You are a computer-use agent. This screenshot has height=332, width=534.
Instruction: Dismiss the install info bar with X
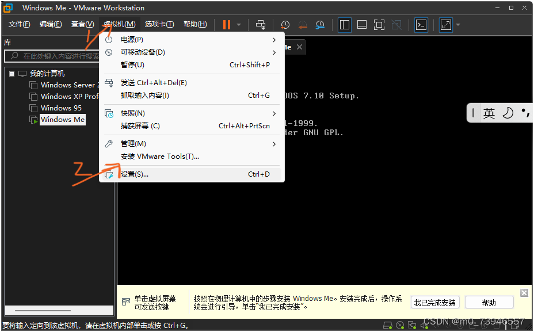(524, 293)
